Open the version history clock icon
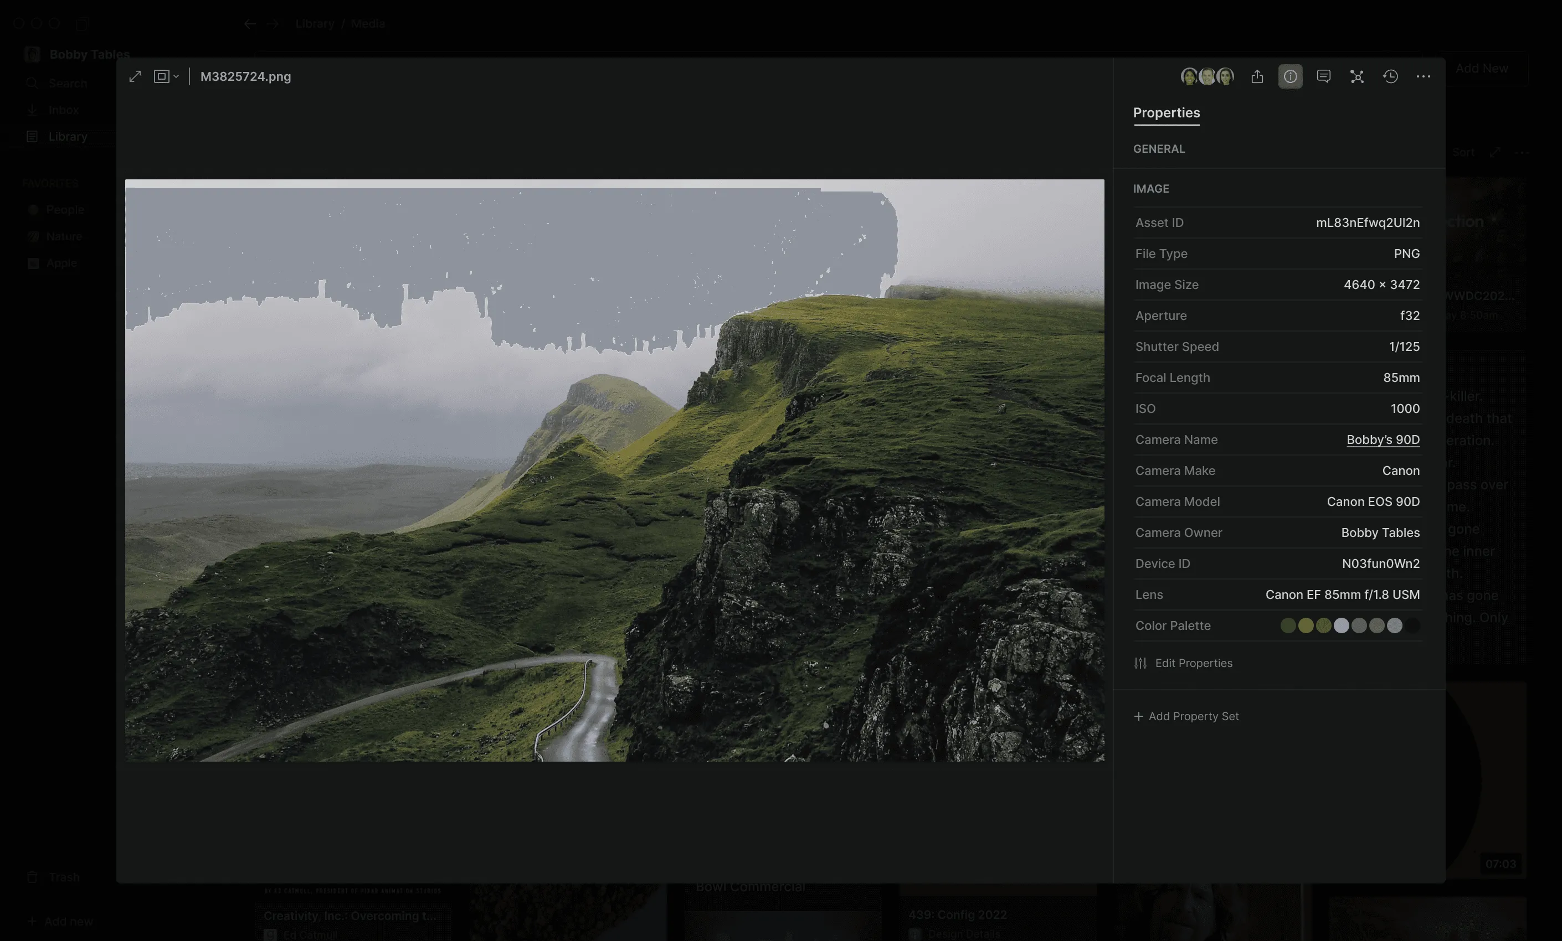1562x941 pixels. click(x=1390, y=77)
